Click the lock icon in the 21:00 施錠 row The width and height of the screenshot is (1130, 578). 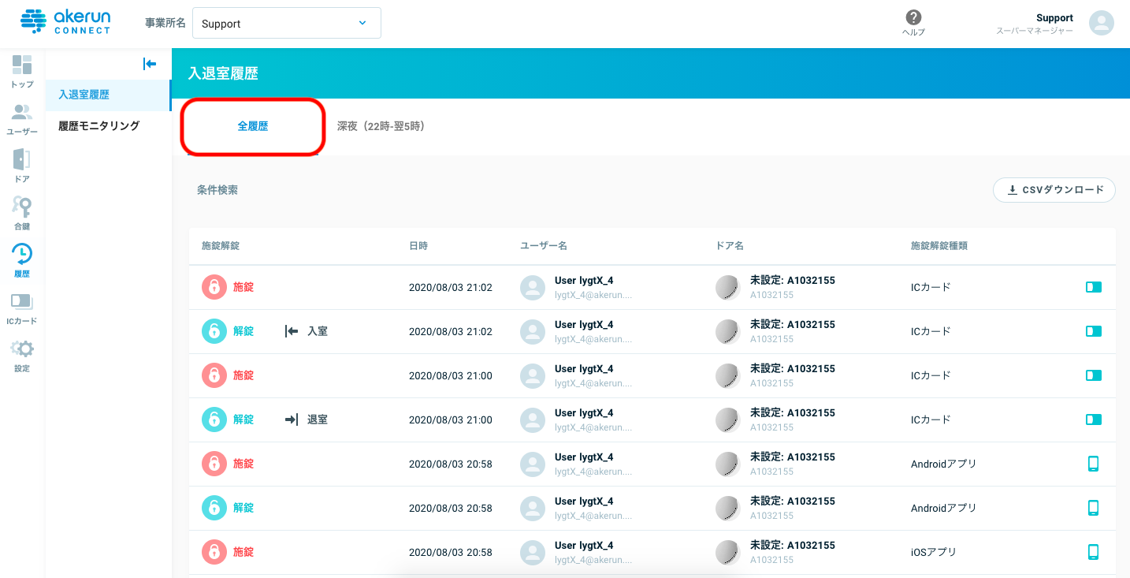(214, 375)
